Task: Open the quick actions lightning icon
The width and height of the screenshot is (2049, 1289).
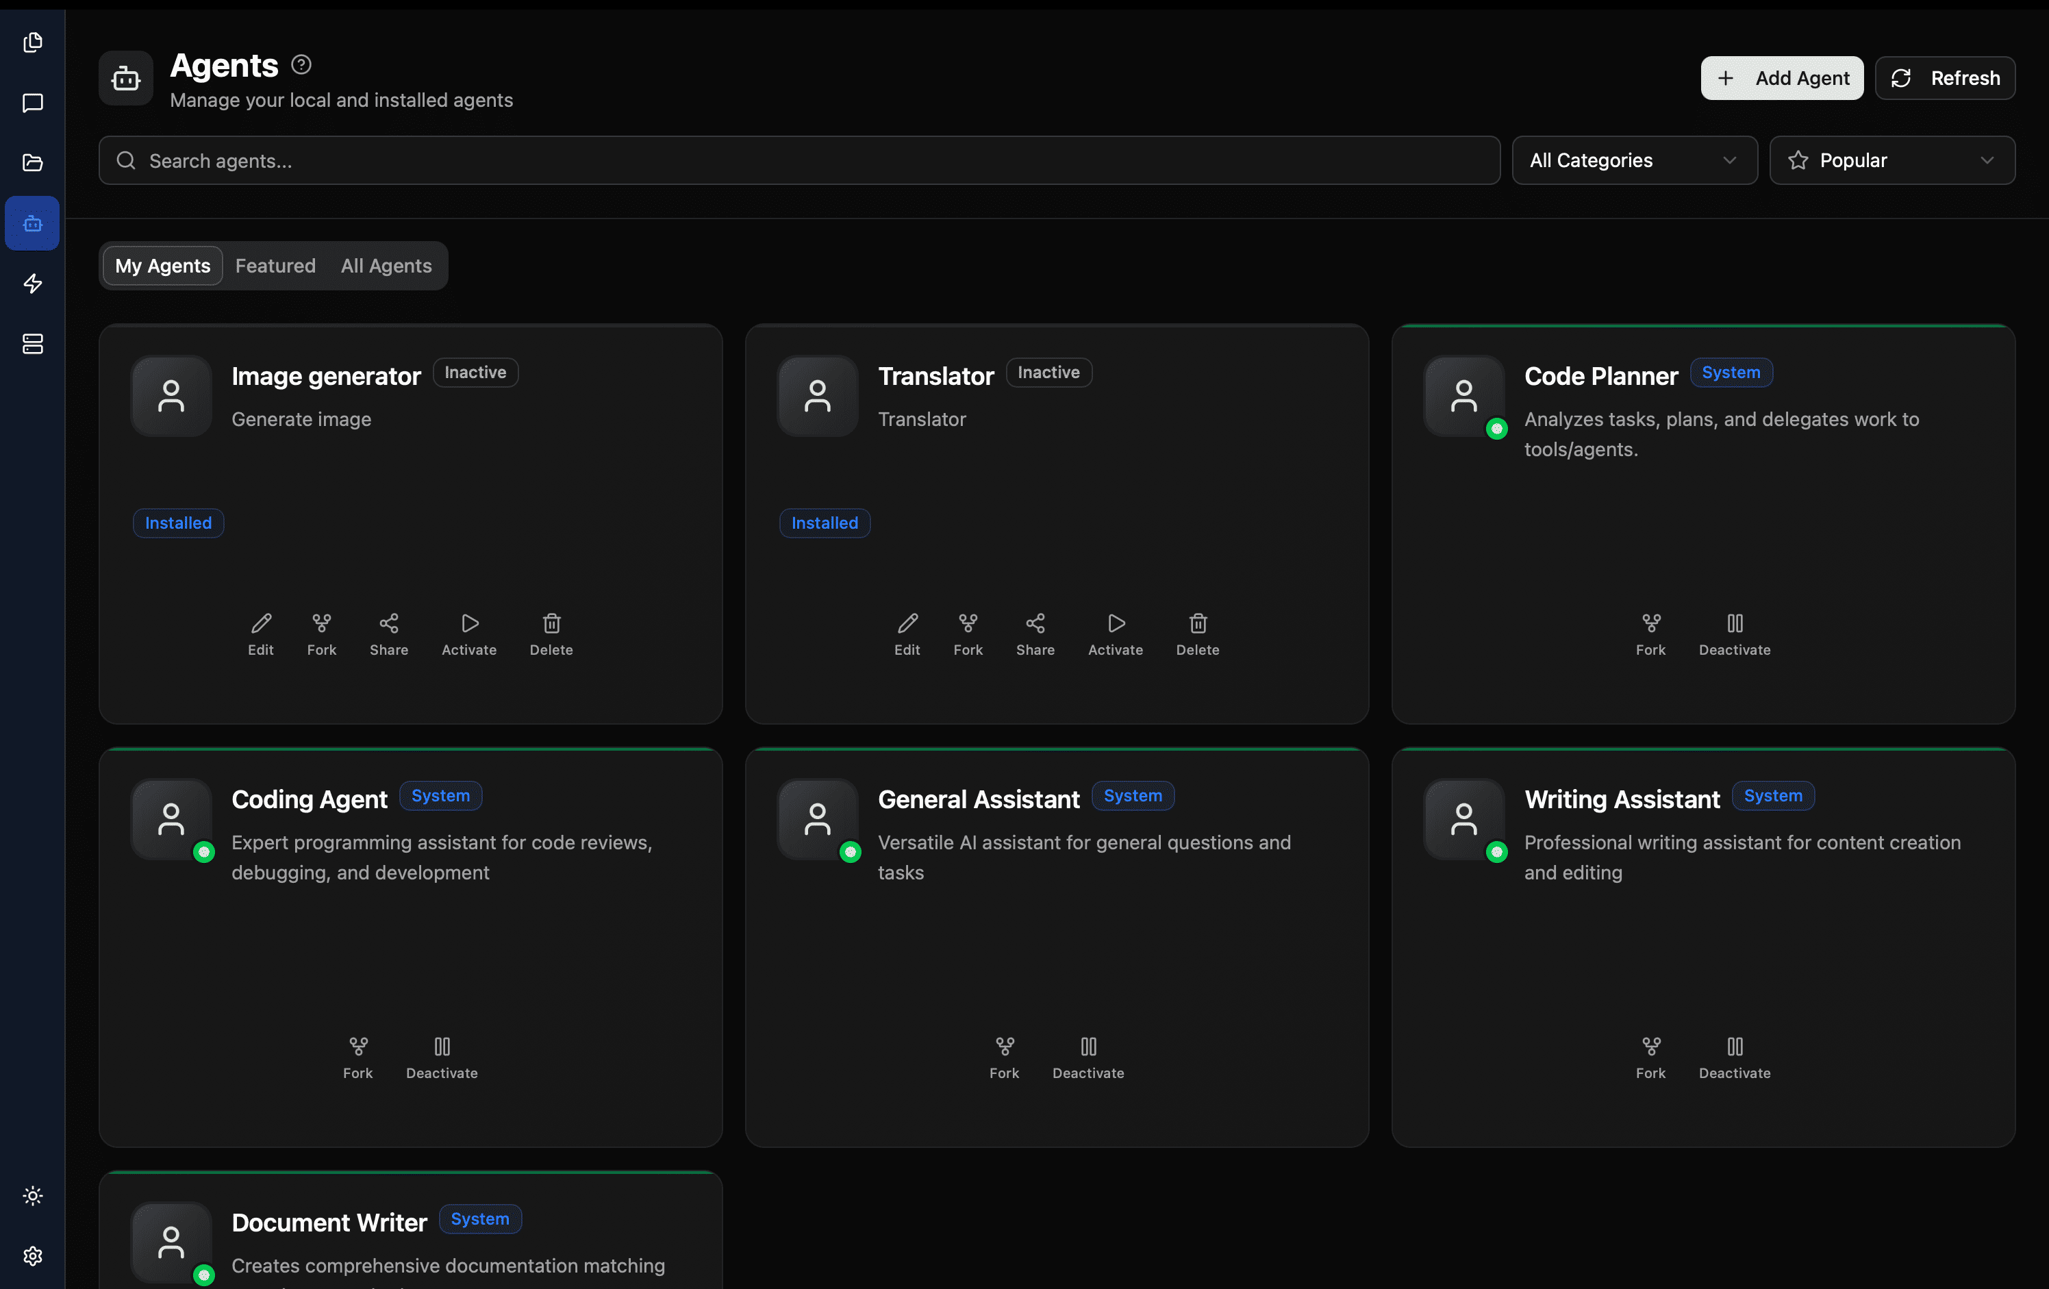Action: tap(32, 284)
